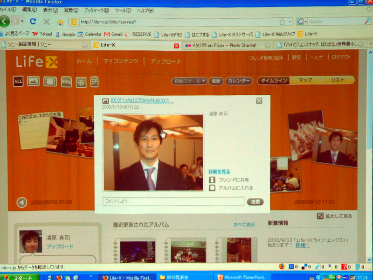Viewport: 373px width, 280px height.
Task: Click the Firefox home icon
Action: [60, 22]
